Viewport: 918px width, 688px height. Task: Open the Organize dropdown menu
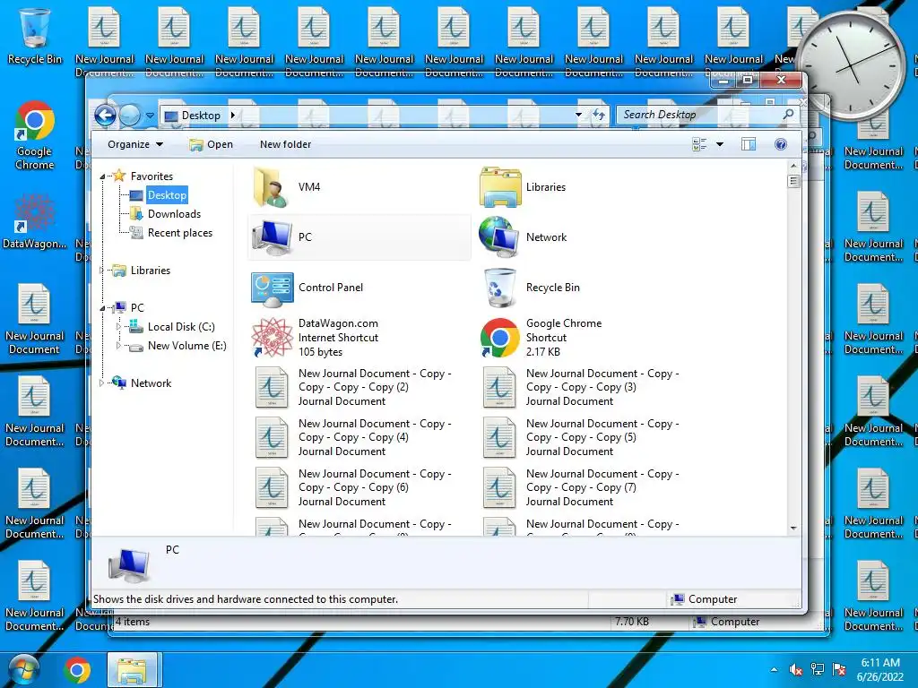[135, 144]
